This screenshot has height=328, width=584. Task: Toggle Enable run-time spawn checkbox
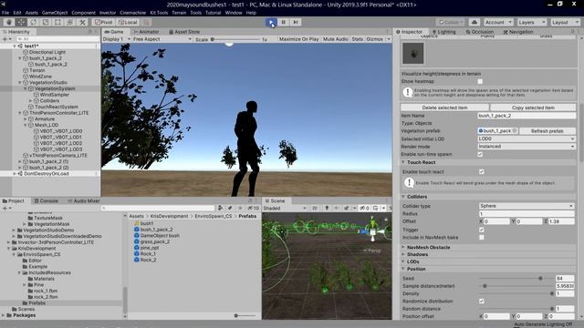480,154
